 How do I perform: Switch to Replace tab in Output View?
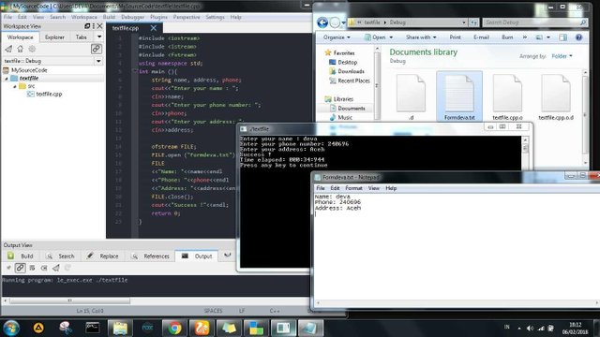pyautogui.click(x=102, y=256)
